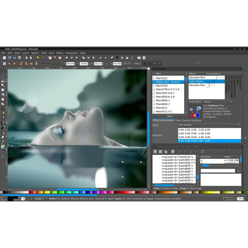Select the Ellipse tool

[3, 100]
